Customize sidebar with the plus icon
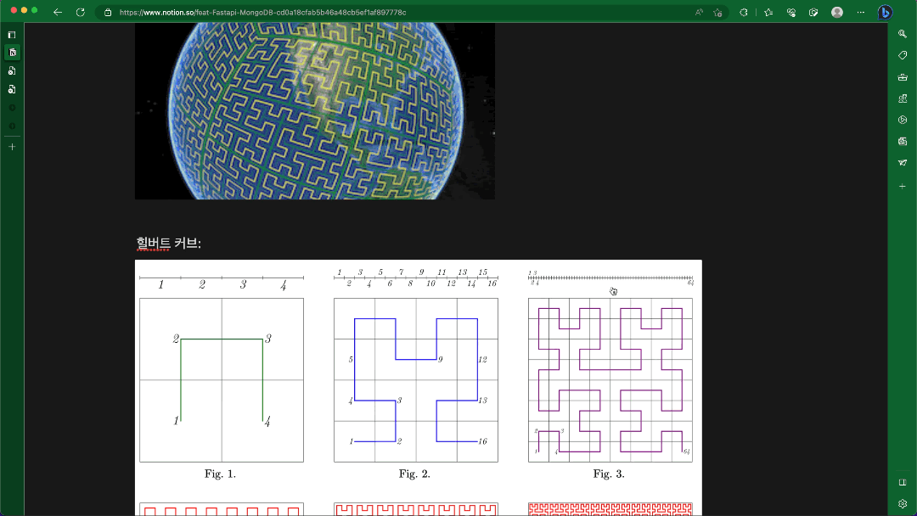The image size is (917, 516). coord(903,187)
